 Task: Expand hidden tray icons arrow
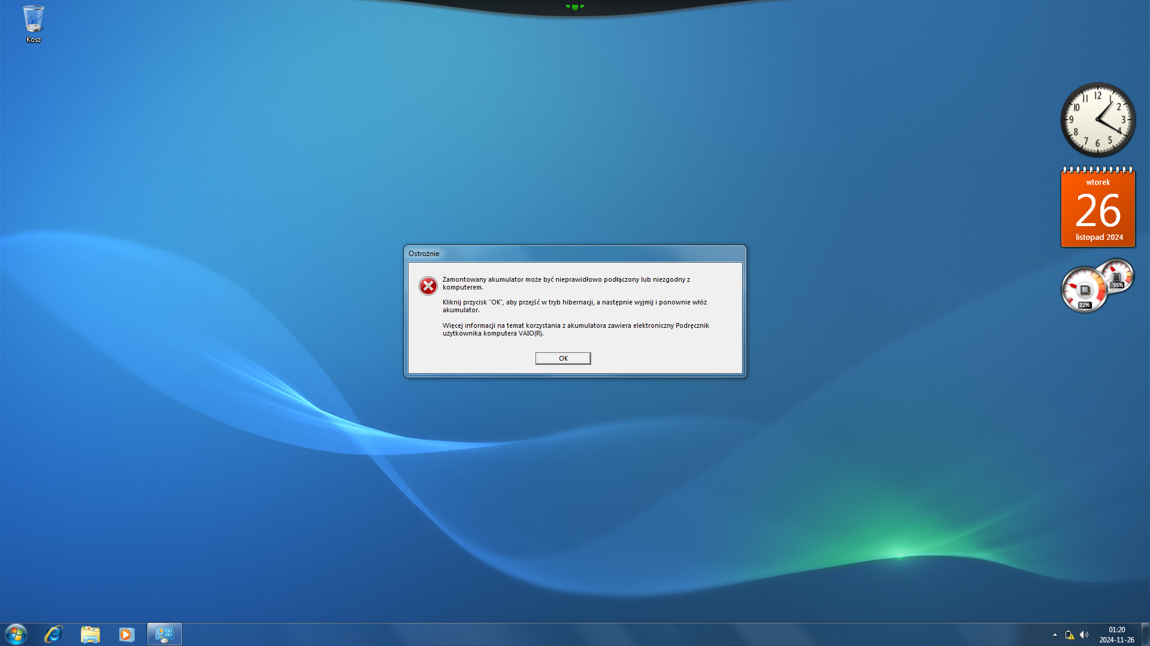click(1055, 635)
